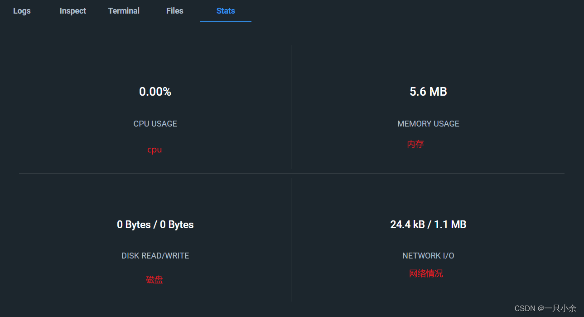Image resolution: width=584 pixels, height=317 pixels.
Task: Click the 0 Bytes / 0 Bytes value
Action: click(155, 224)
